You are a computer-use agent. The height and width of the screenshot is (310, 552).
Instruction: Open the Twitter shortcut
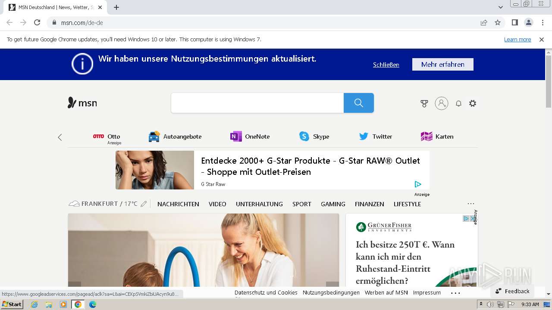(376, 136)
